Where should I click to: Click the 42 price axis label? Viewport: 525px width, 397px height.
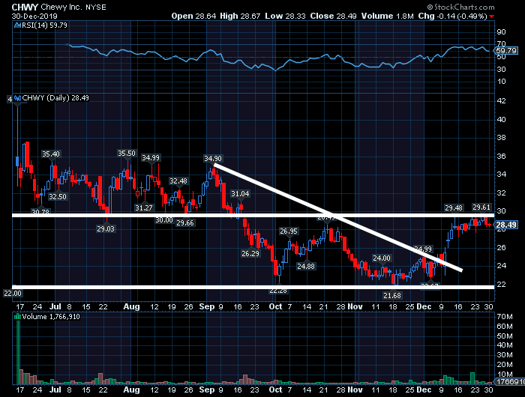pyautogui.click(x=501, y=101)
